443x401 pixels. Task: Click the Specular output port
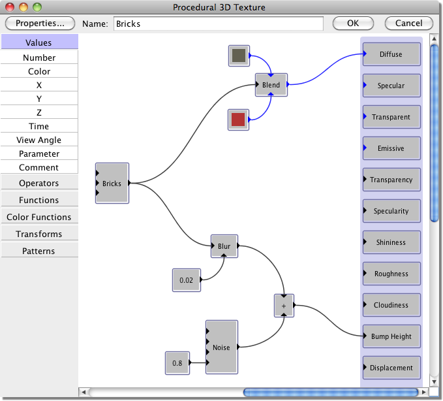tap(391, 86)
